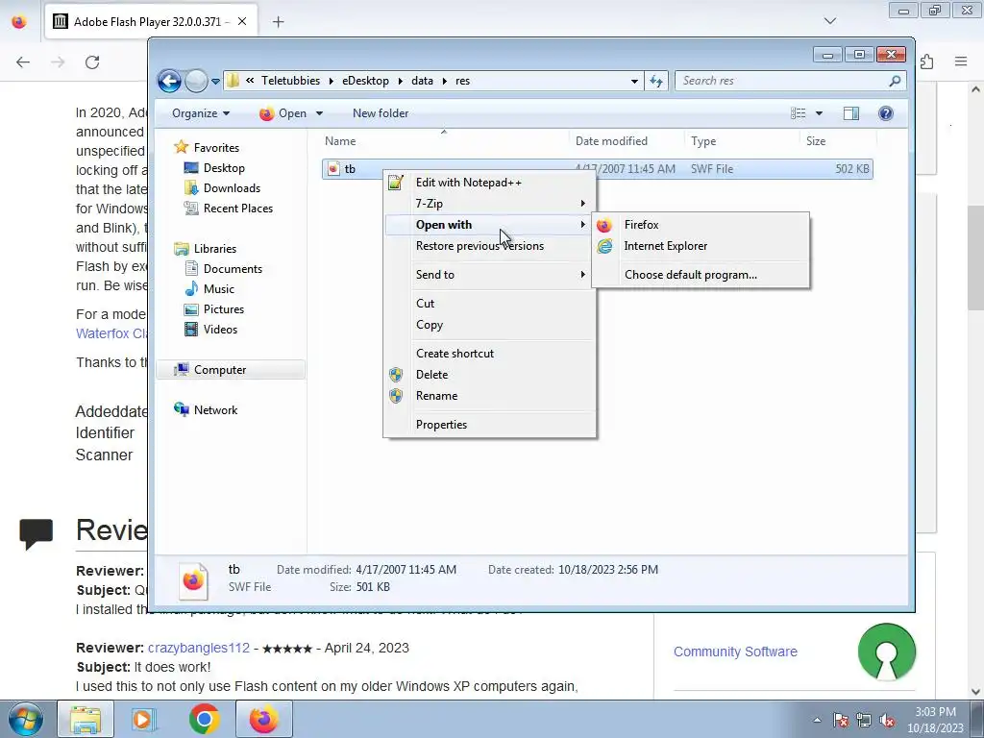Image resolution: width=984 pixels, height=738 pixels.
Task: Expand the view options dropdown arrow
Action: tap(819, 113)
